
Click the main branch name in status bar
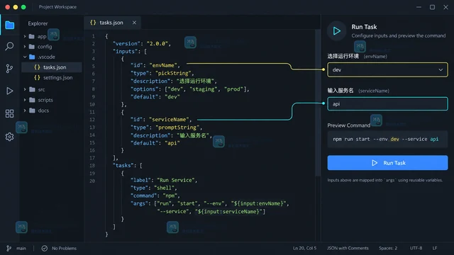point(21,249)
